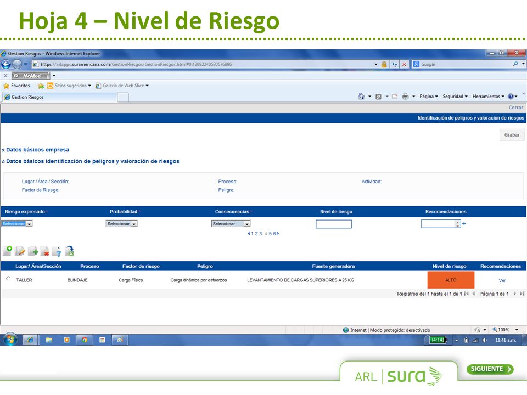Screen dimensions: 527x395
Task: Click the filter funnel icon
Action: tap(57, 251)
